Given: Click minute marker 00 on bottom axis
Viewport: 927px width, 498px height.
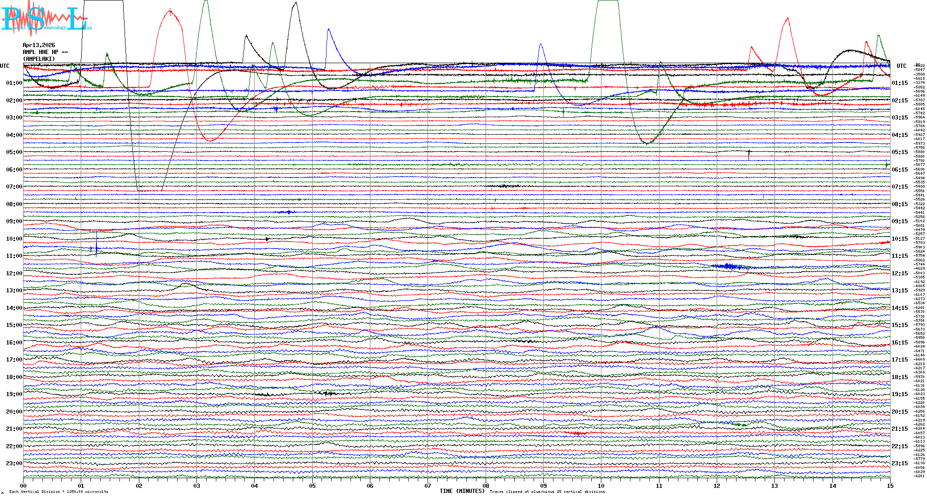Looking at the screenshot, I should click(x=24, y=486).
